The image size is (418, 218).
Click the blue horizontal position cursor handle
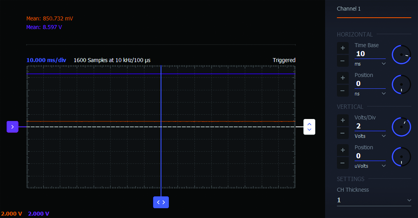tap(161, 202)
